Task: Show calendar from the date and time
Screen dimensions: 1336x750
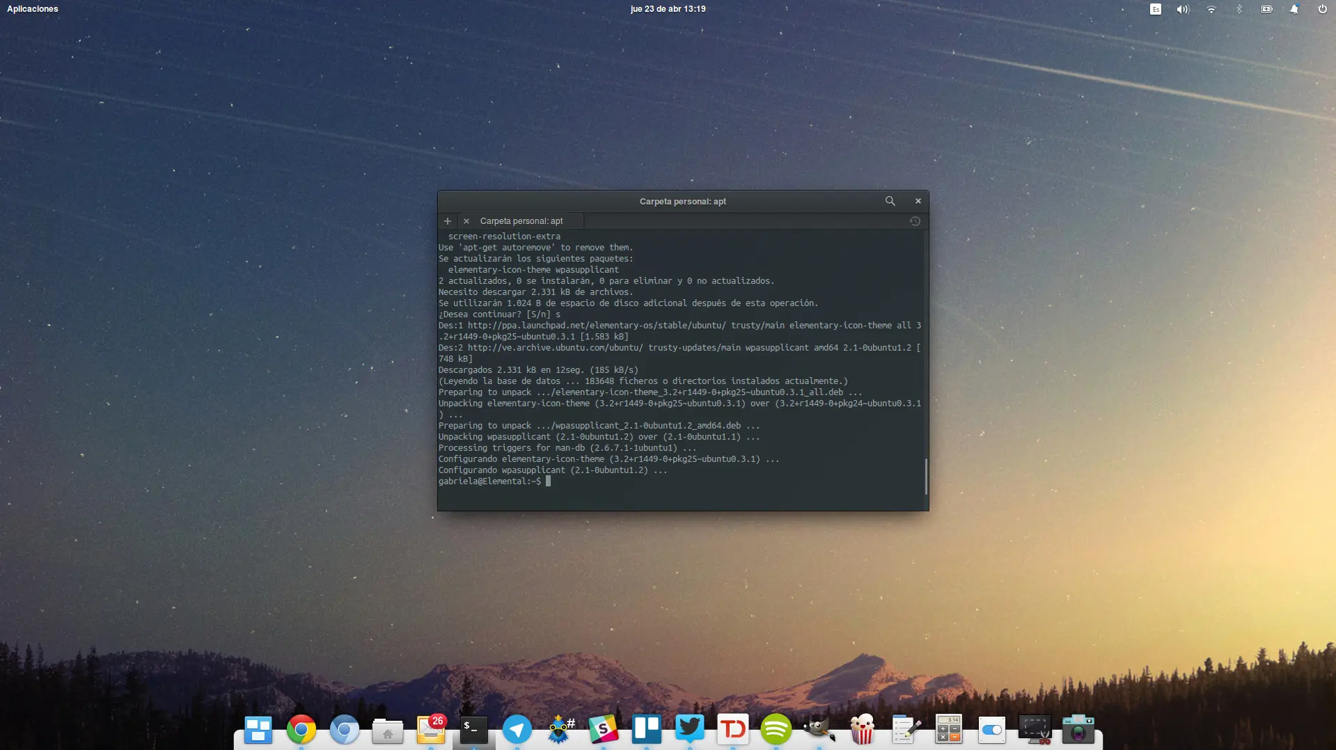Action: click(668, 9)
